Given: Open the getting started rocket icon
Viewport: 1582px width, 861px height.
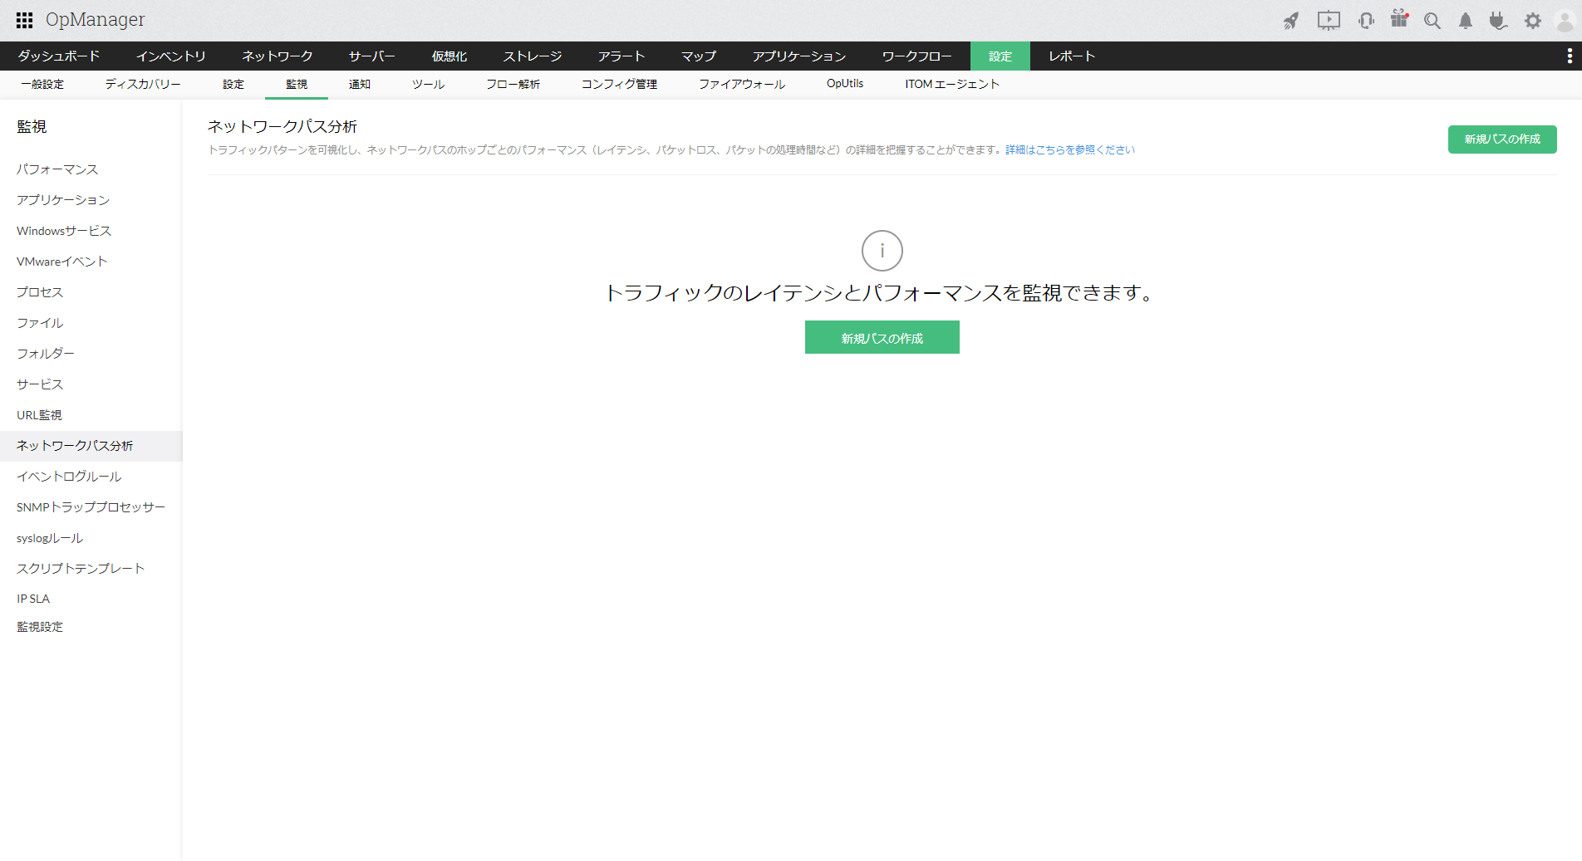Looking at the screenshot, I should [1292, 20].
